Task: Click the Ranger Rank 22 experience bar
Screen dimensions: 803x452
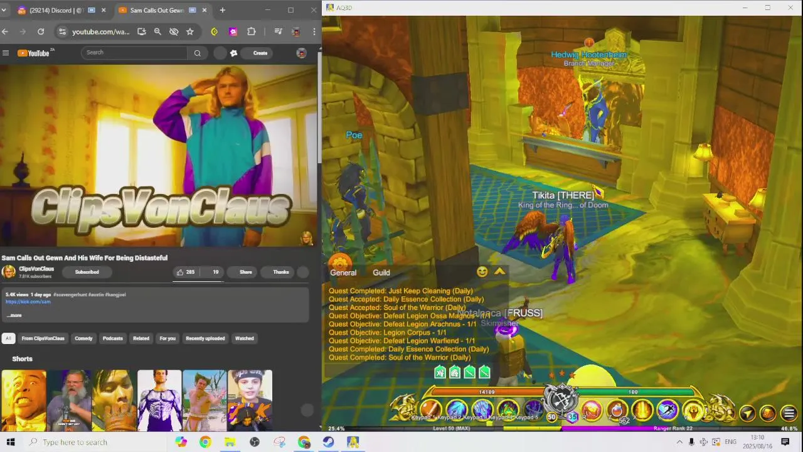Action: click(681, 429)
